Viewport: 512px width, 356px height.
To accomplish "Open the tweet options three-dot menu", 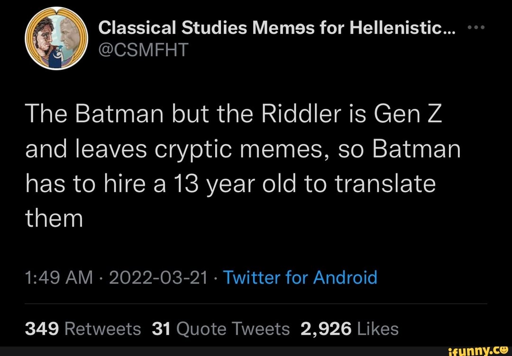I will (x=475, y=27).
